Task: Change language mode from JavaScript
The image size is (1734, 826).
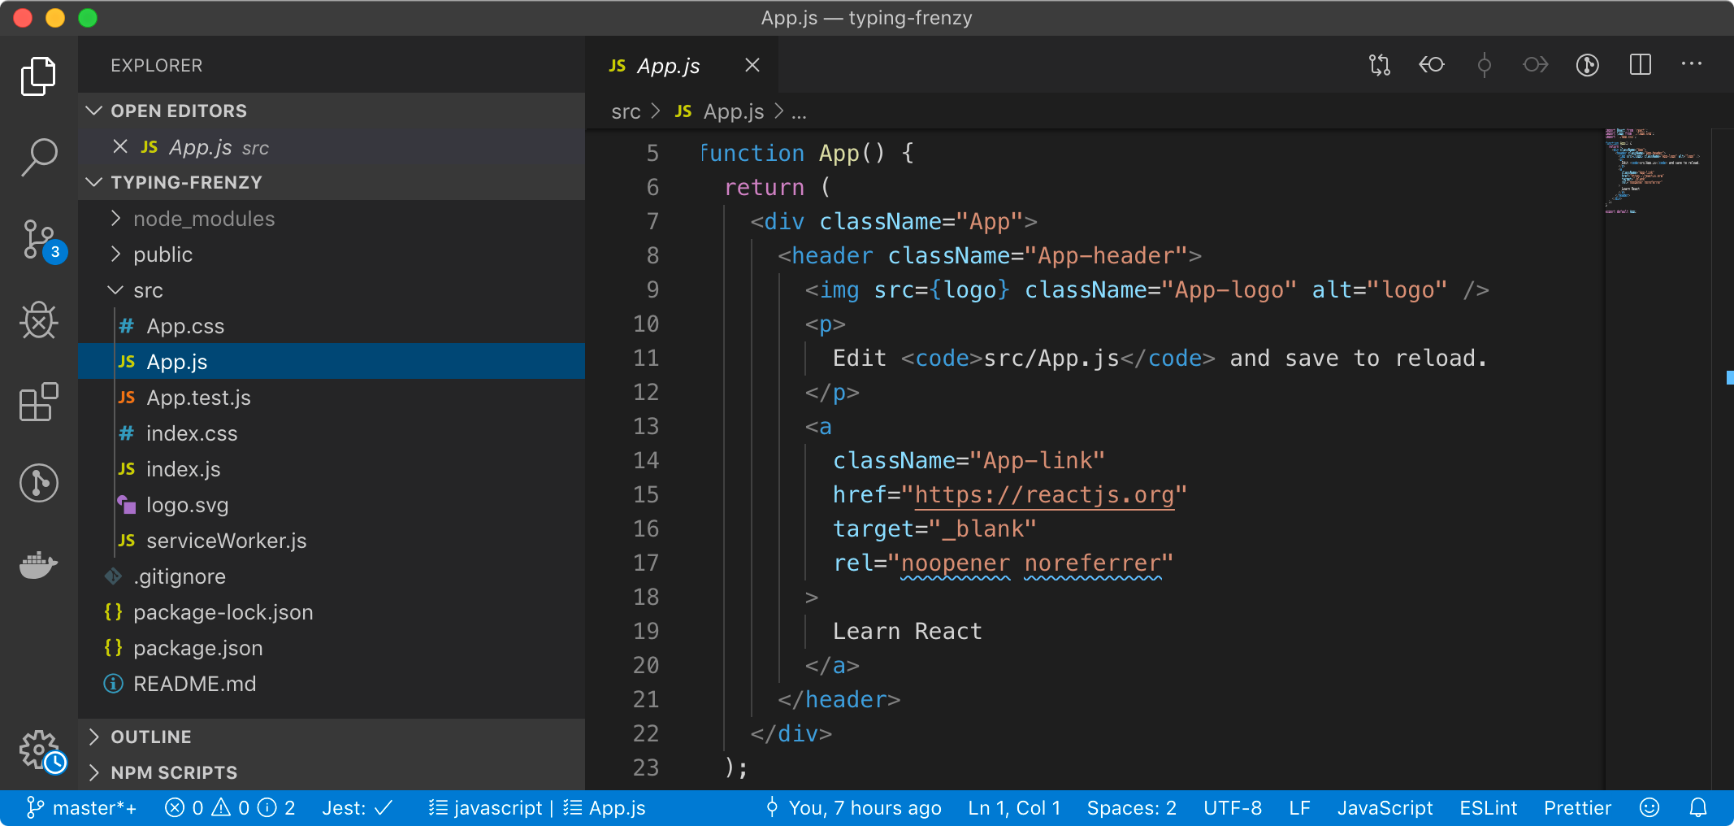Action: [x=1385, y=807]
